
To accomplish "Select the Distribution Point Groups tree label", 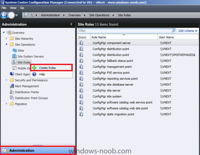I will tap(31, 98).
